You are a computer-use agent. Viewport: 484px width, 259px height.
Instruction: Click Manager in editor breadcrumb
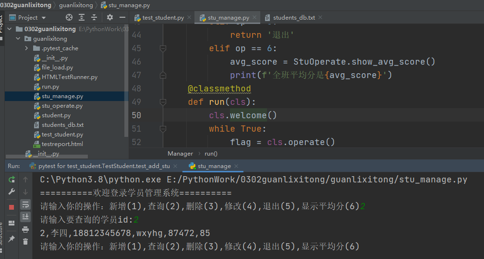pos(180,154)
